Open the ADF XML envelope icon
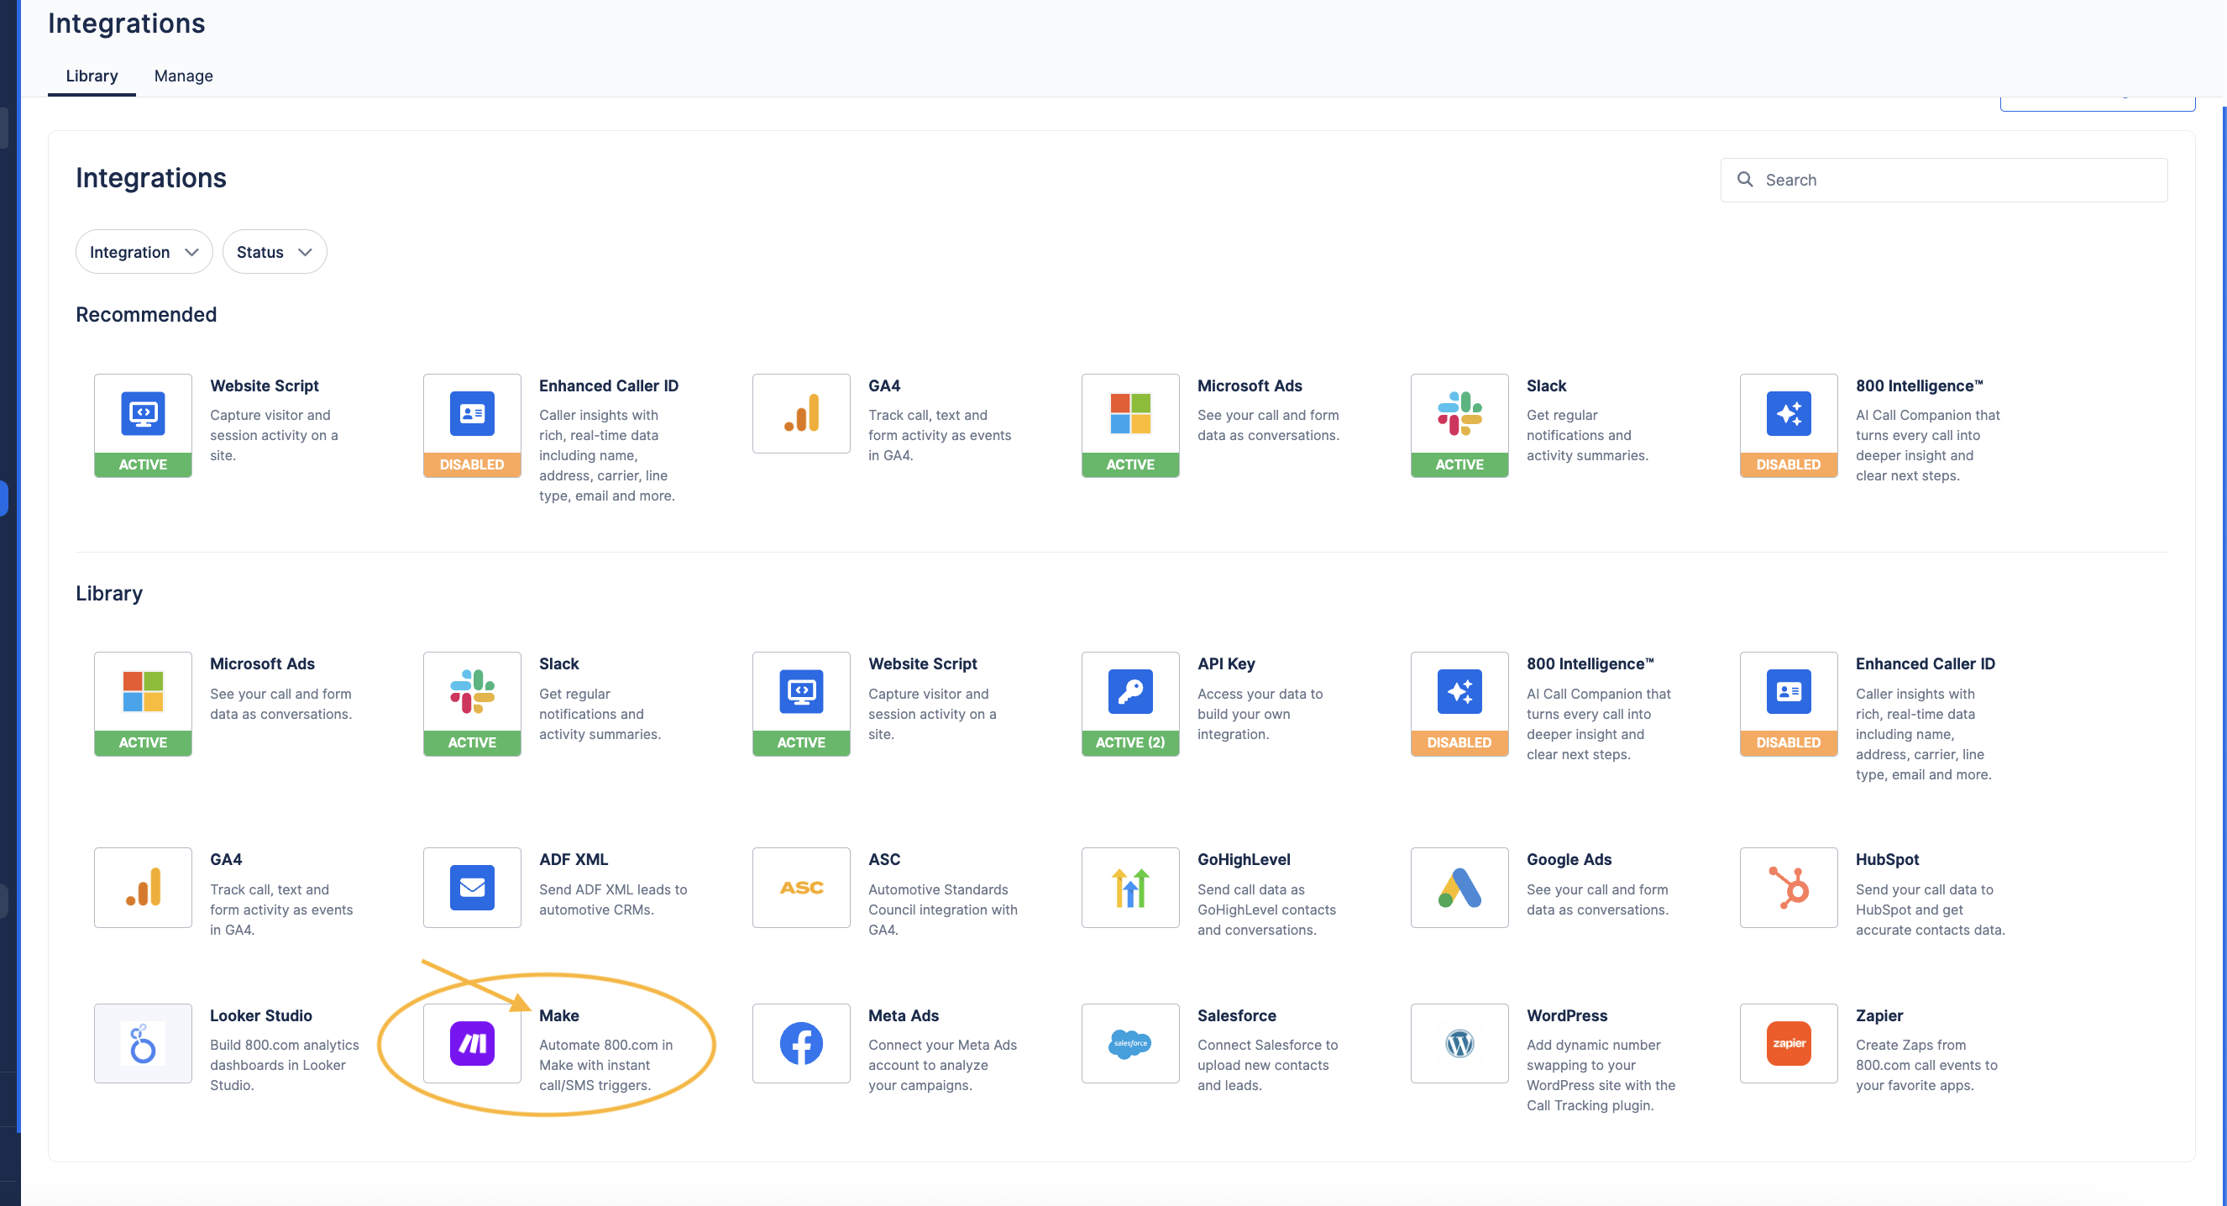This screenshot has width=2227, height=1206. coord(472,888)
